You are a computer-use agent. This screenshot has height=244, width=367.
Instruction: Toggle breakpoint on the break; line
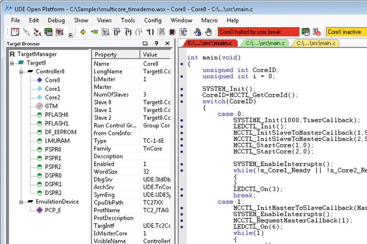(x=182, y=195)
